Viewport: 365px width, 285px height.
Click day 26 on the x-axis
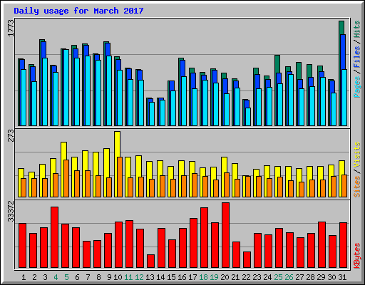(289, 277)
